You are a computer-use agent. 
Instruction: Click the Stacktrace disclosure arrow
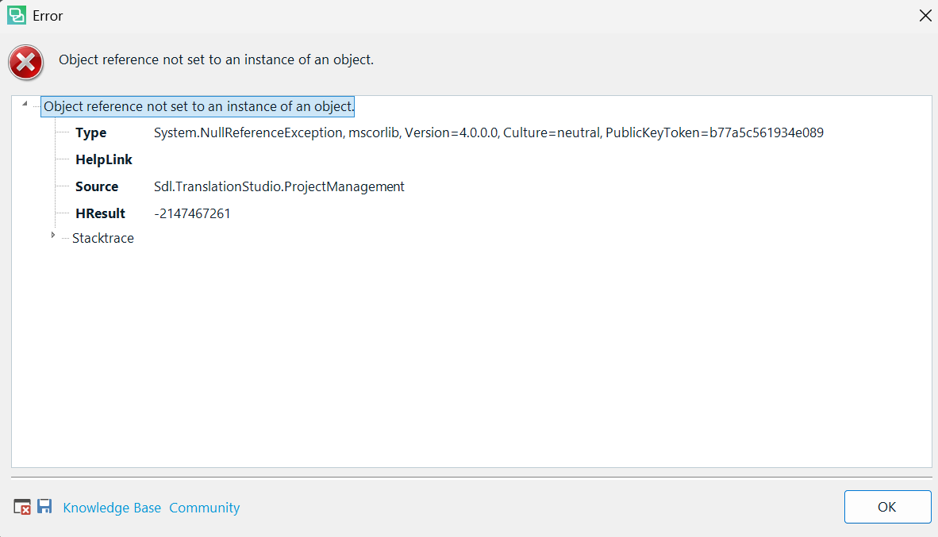[53, 236]
